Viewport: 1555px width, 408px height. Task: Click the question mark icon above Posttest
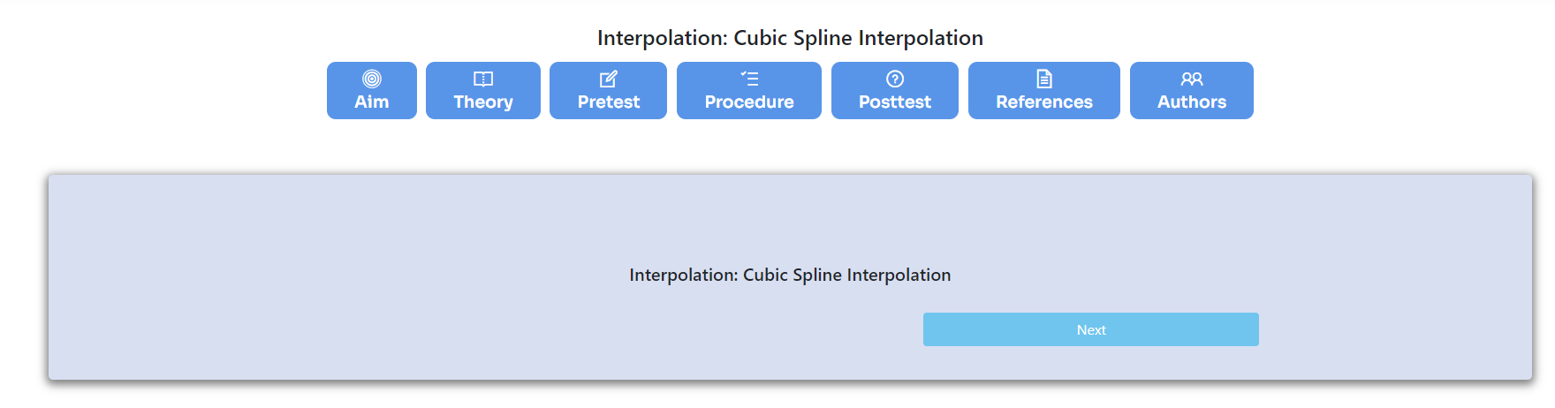click(895, 79)
